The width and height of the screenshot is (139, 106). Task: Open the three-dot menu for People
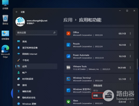pos(130,45)
